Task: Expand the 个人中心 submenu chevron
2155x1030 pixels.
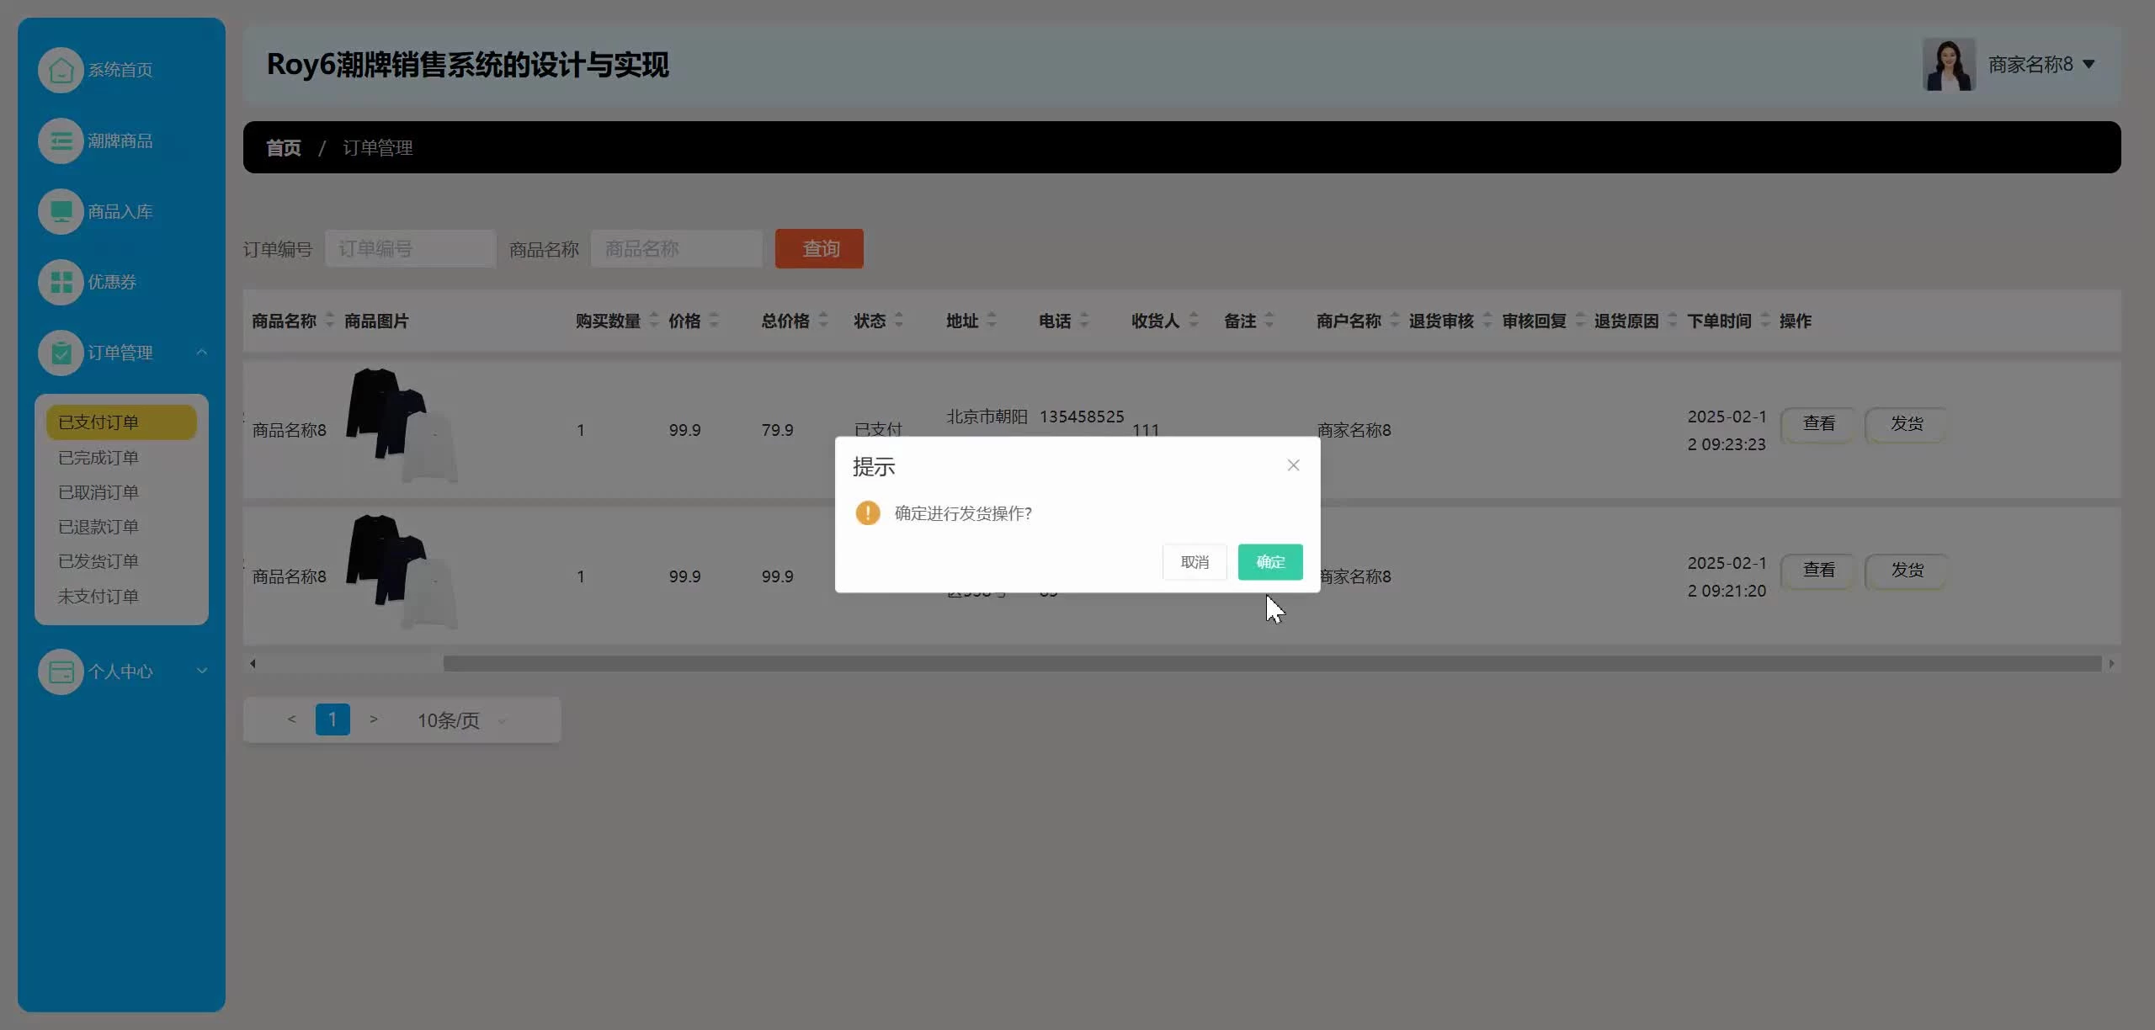Action: [202, 671]
